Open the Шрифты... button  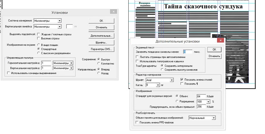point(101,42)
